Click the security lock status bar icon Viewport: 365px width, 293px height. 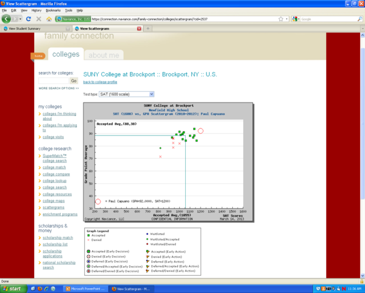pyautogui.click(x=361, y=281)
